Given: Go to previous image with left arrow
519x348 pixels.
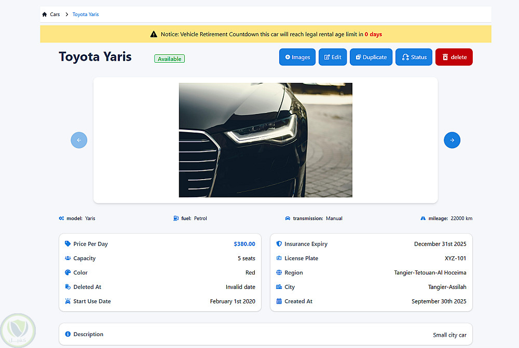Looking at the screenshot, I should pos(79,140).
